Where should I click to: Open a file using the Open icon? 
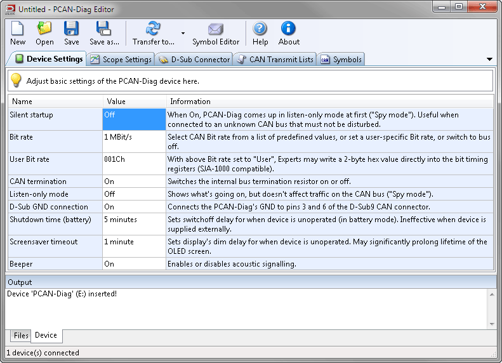tap(44, 29)
